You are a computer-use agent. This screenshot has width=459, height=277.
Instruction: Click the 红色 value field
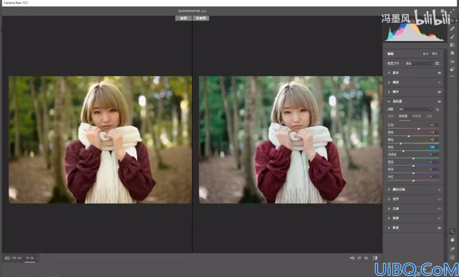pos(433,125)
